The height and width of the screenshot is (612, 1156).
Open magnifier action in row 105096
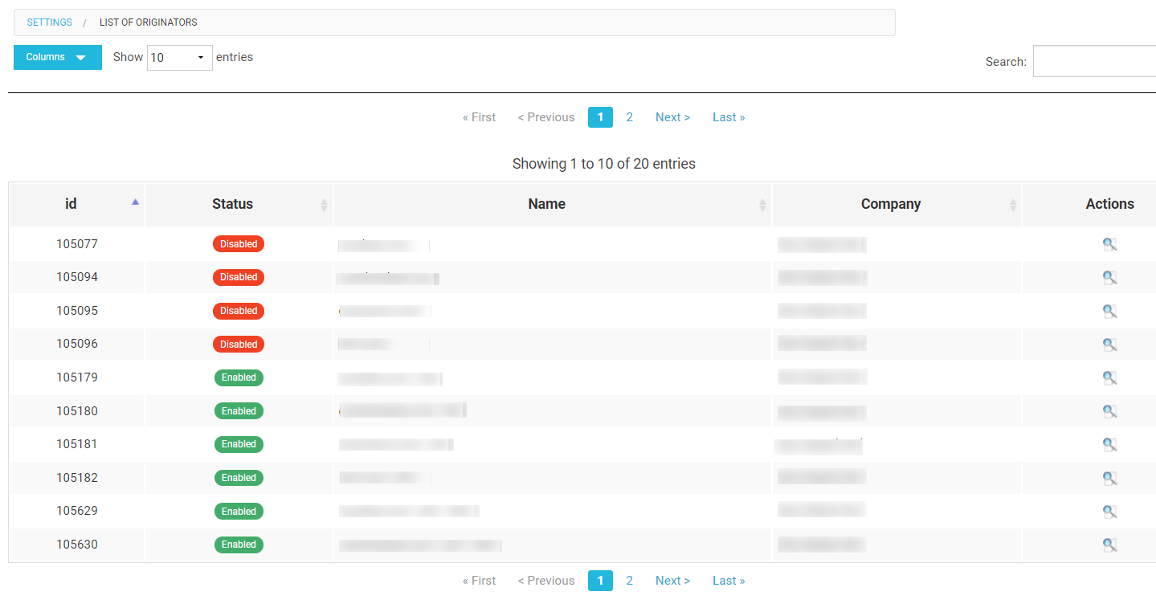pos(1109,345)
